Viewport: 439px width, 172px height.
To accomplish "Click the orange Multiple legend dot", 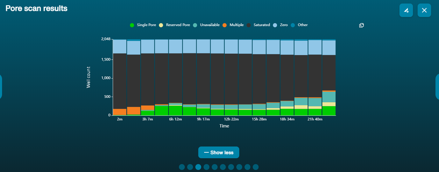I will click(224, 25).
